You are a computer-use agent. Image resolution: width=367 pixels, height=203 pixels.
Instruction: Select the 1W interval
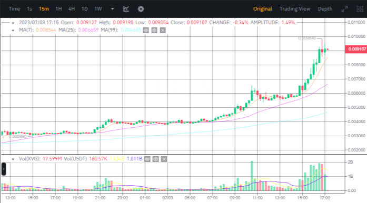click(x=98, y=9)
